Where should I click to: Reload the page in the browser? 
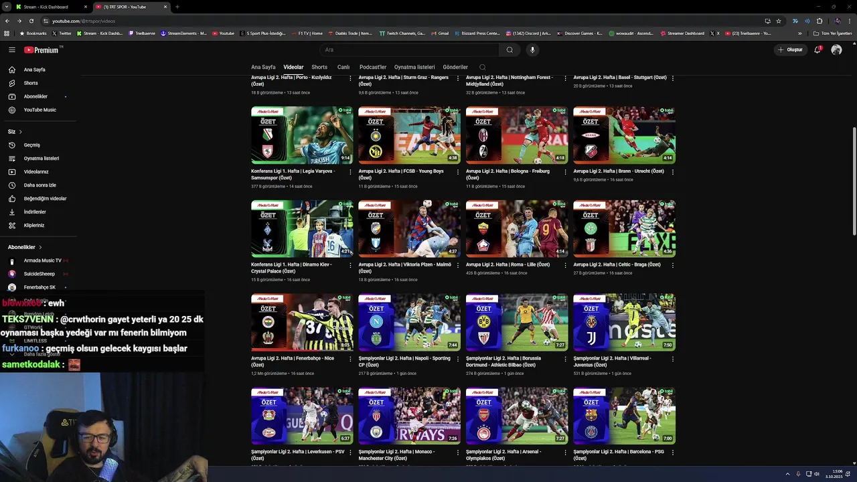tap(31, 21)
